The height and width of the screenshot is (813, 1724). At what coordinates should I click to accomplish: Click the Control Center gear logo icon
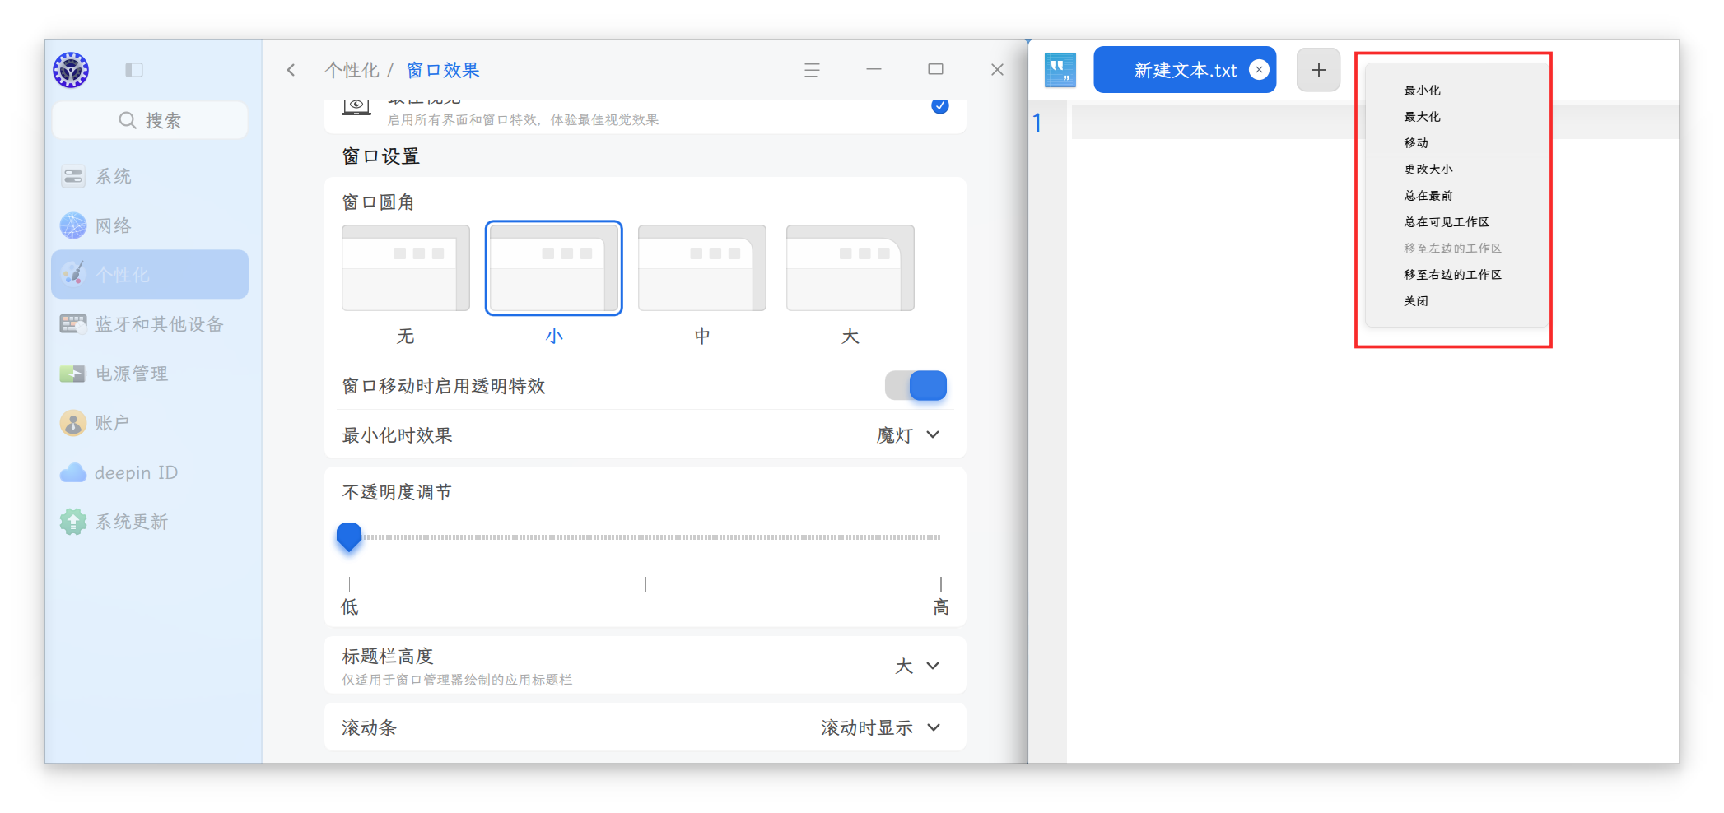click(x=71, y=70)
